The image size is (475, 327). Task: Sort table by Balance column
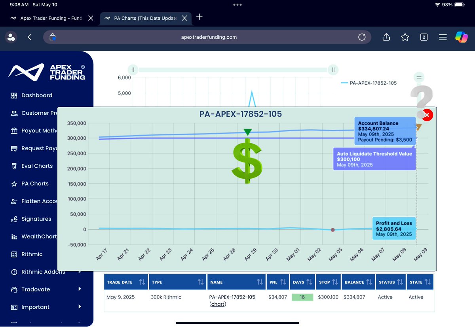click(358, 282)
